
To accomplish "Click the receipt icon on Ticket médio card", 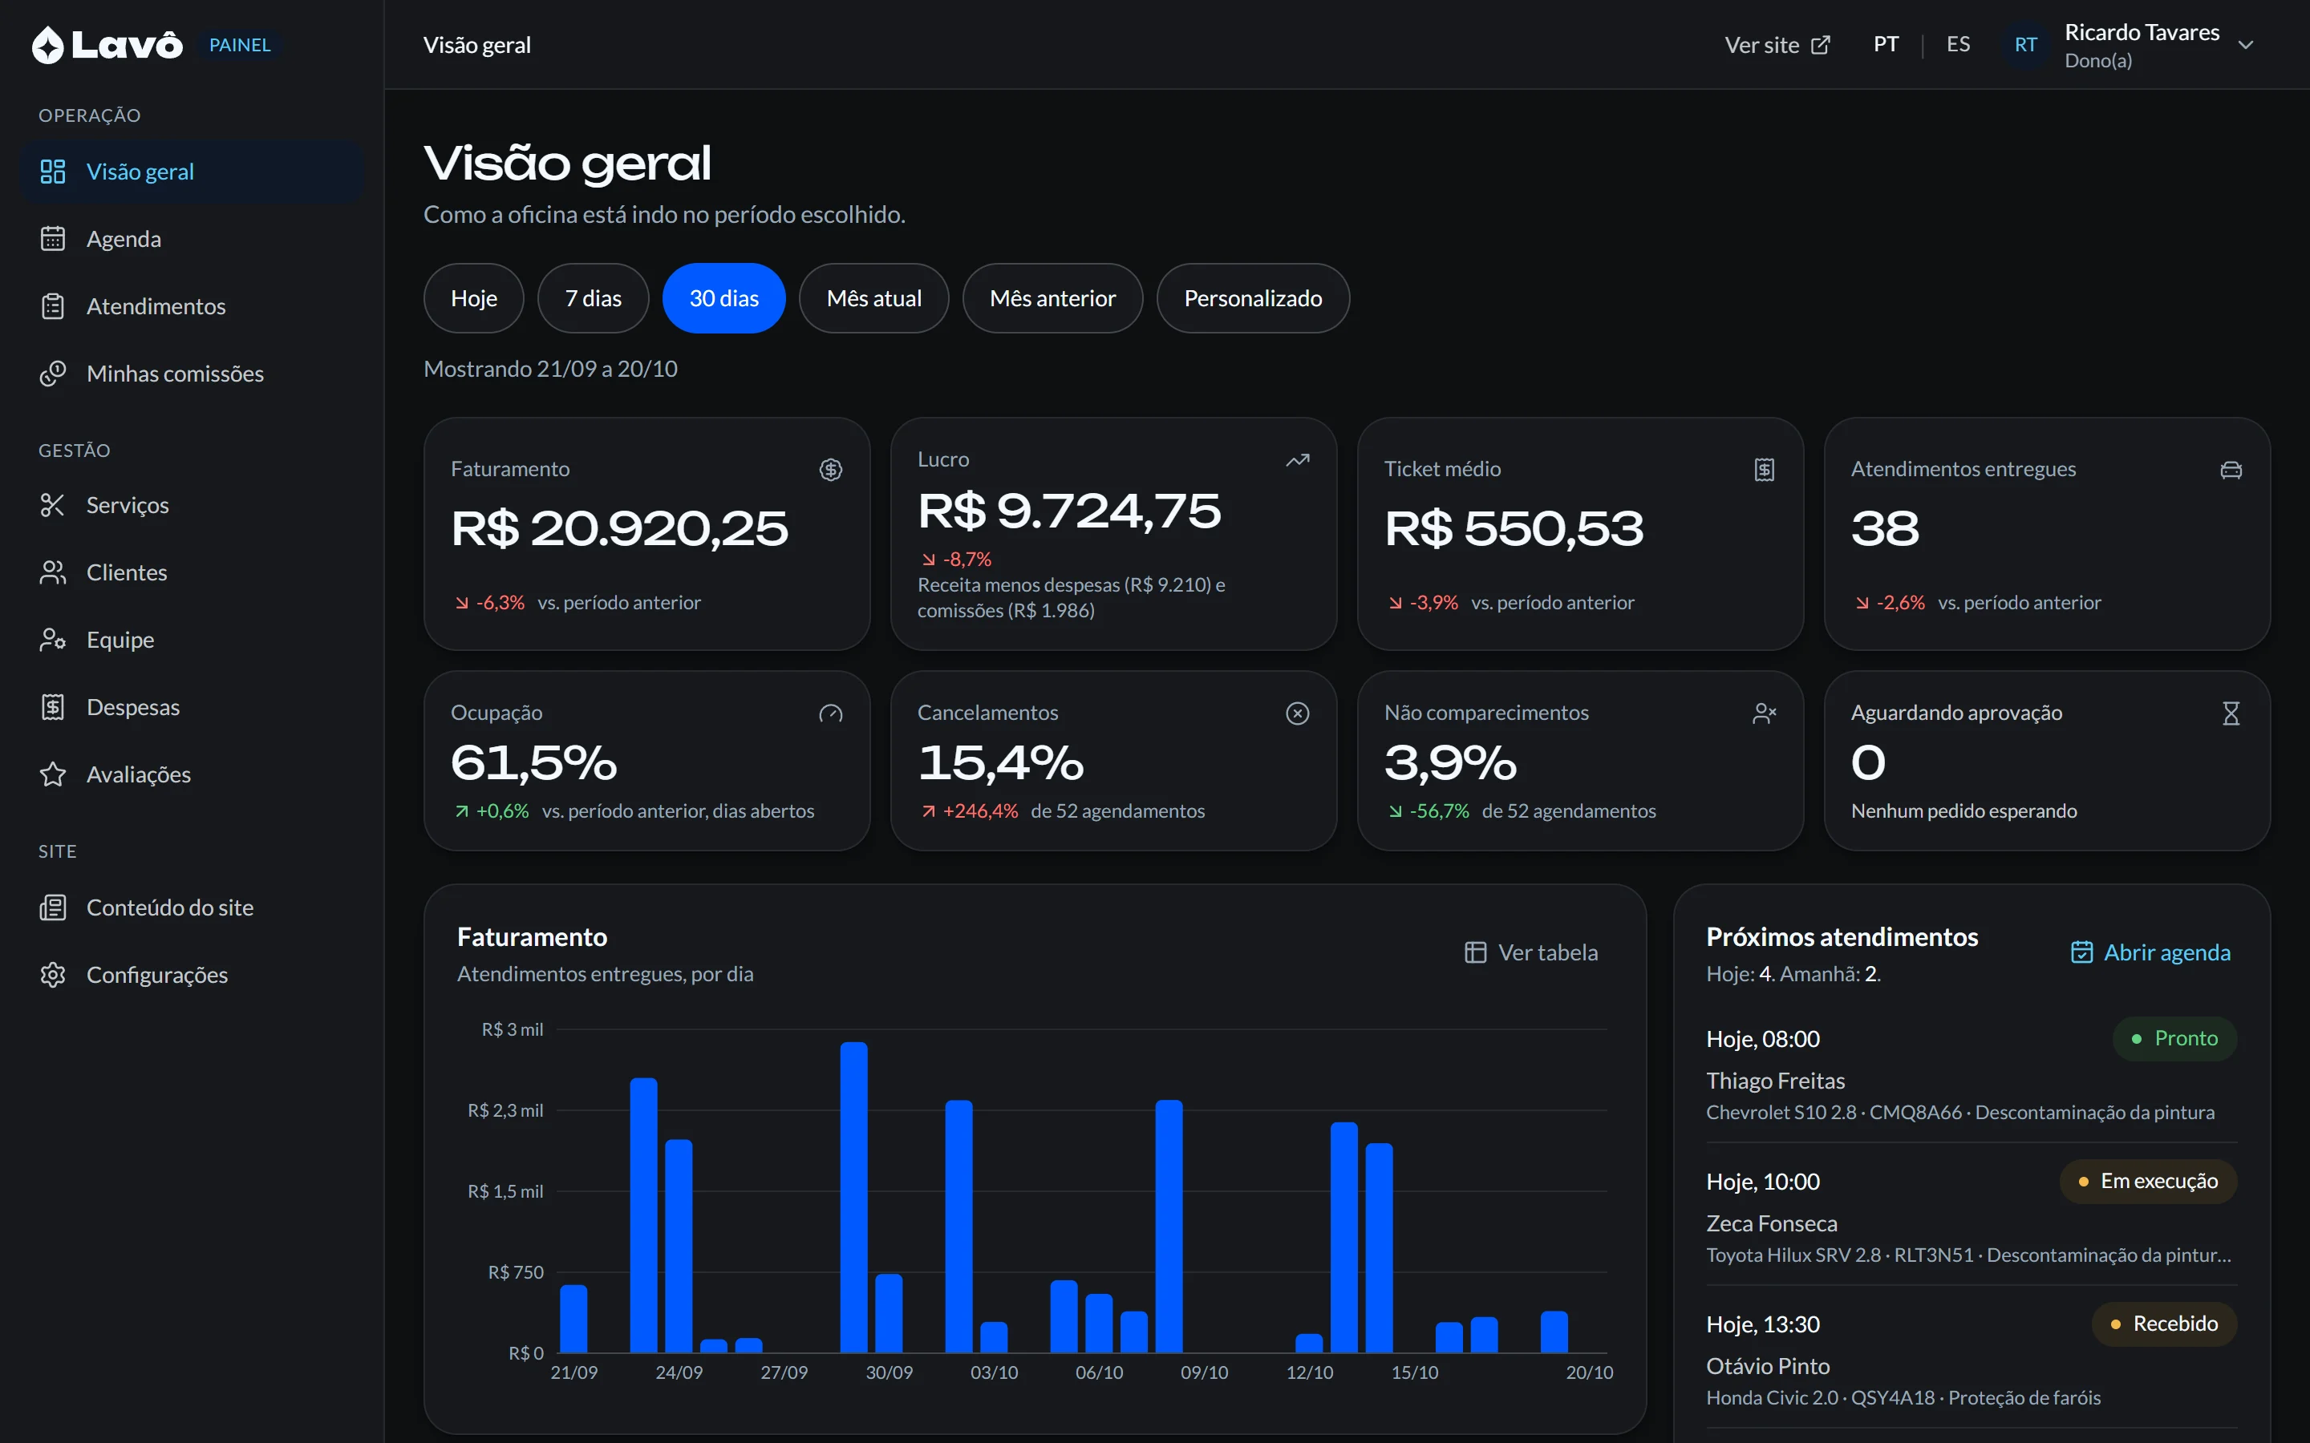I will pos(1764,470).
